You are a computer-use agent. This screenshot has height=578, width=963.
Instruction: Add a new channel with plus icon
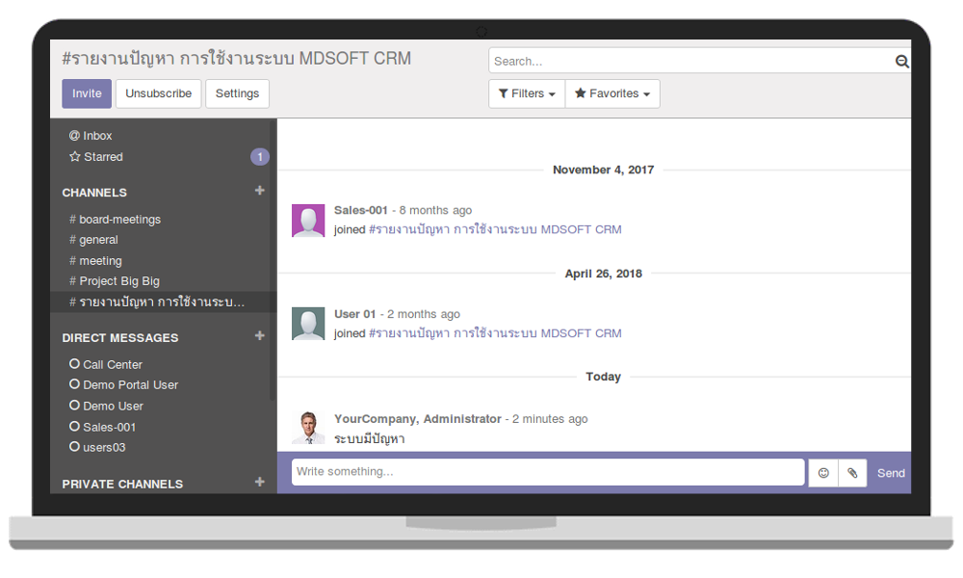260,191
